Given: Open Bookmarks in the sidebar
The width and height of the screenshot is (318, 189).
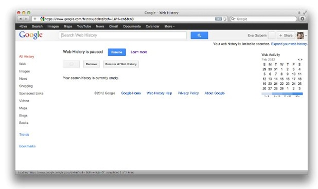Looking at the screenshot, I should tap(27, 146).
